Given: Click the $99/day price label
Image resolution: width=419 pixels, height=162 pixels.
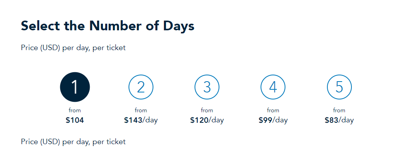Looking at the screenshot, I should [x=273, y=120].
